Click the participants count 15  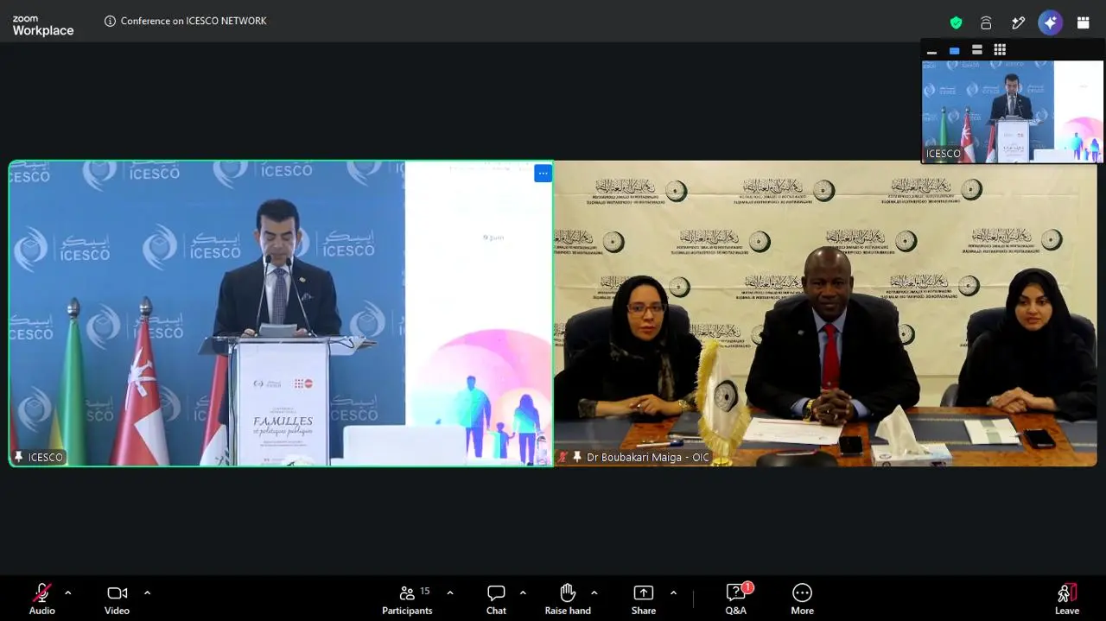[x=425, y=591]
